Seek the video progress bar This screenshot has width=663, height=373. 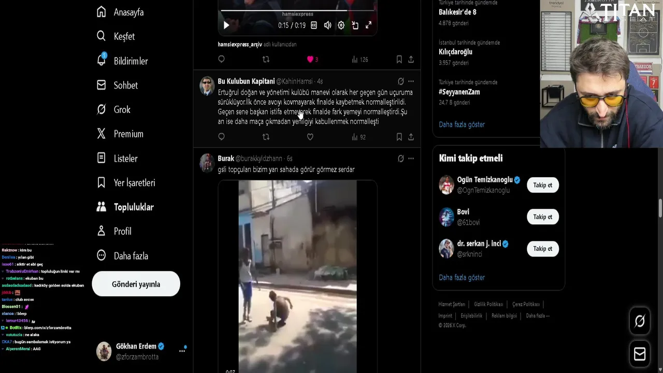pos(297,10)
